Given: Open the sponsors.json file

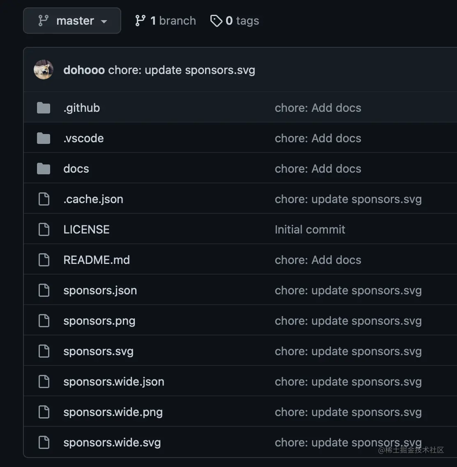Looking at the screenshot, I should pos(100,291).
